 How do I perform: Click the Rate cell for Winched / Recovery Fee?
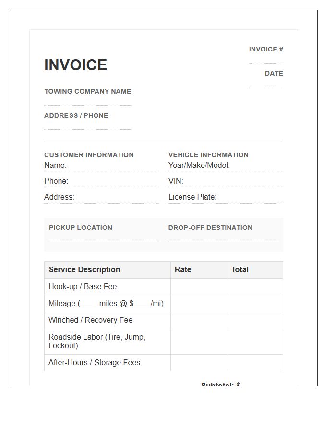pos(199,320)
